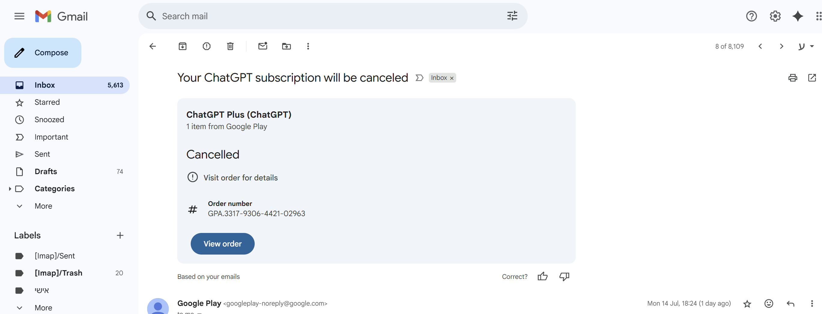
Task: Click the Move to folder icon
Action: click(x=286, y=46)
